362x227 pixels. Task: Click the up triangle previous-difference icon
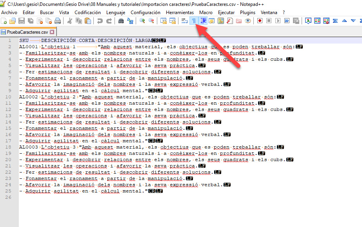point(344,21)
